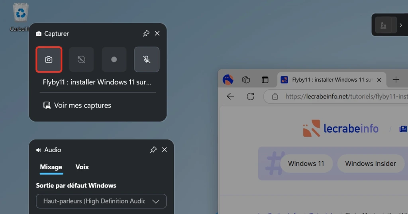Open the Windows Insider tag
Image resolution: width=408 pixels, height=214 pixels.
(371, 163)
